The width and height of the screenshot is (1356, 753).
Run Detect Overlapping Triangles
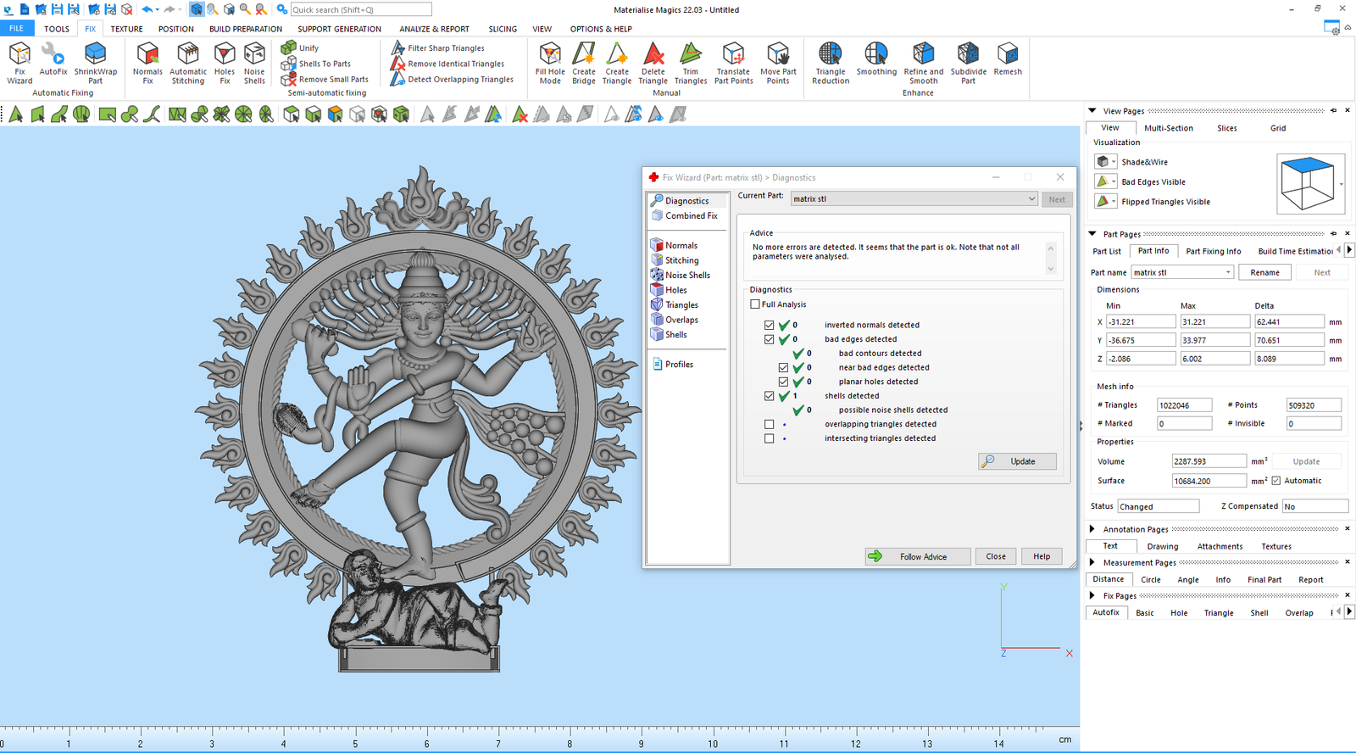click(x=453, y=79)
